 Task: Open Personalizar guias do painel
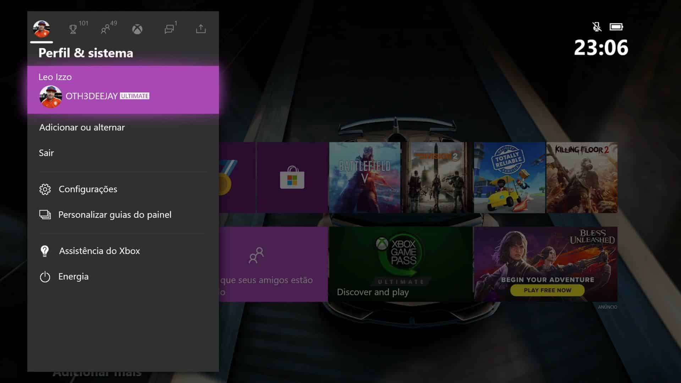tap(123, 215)
